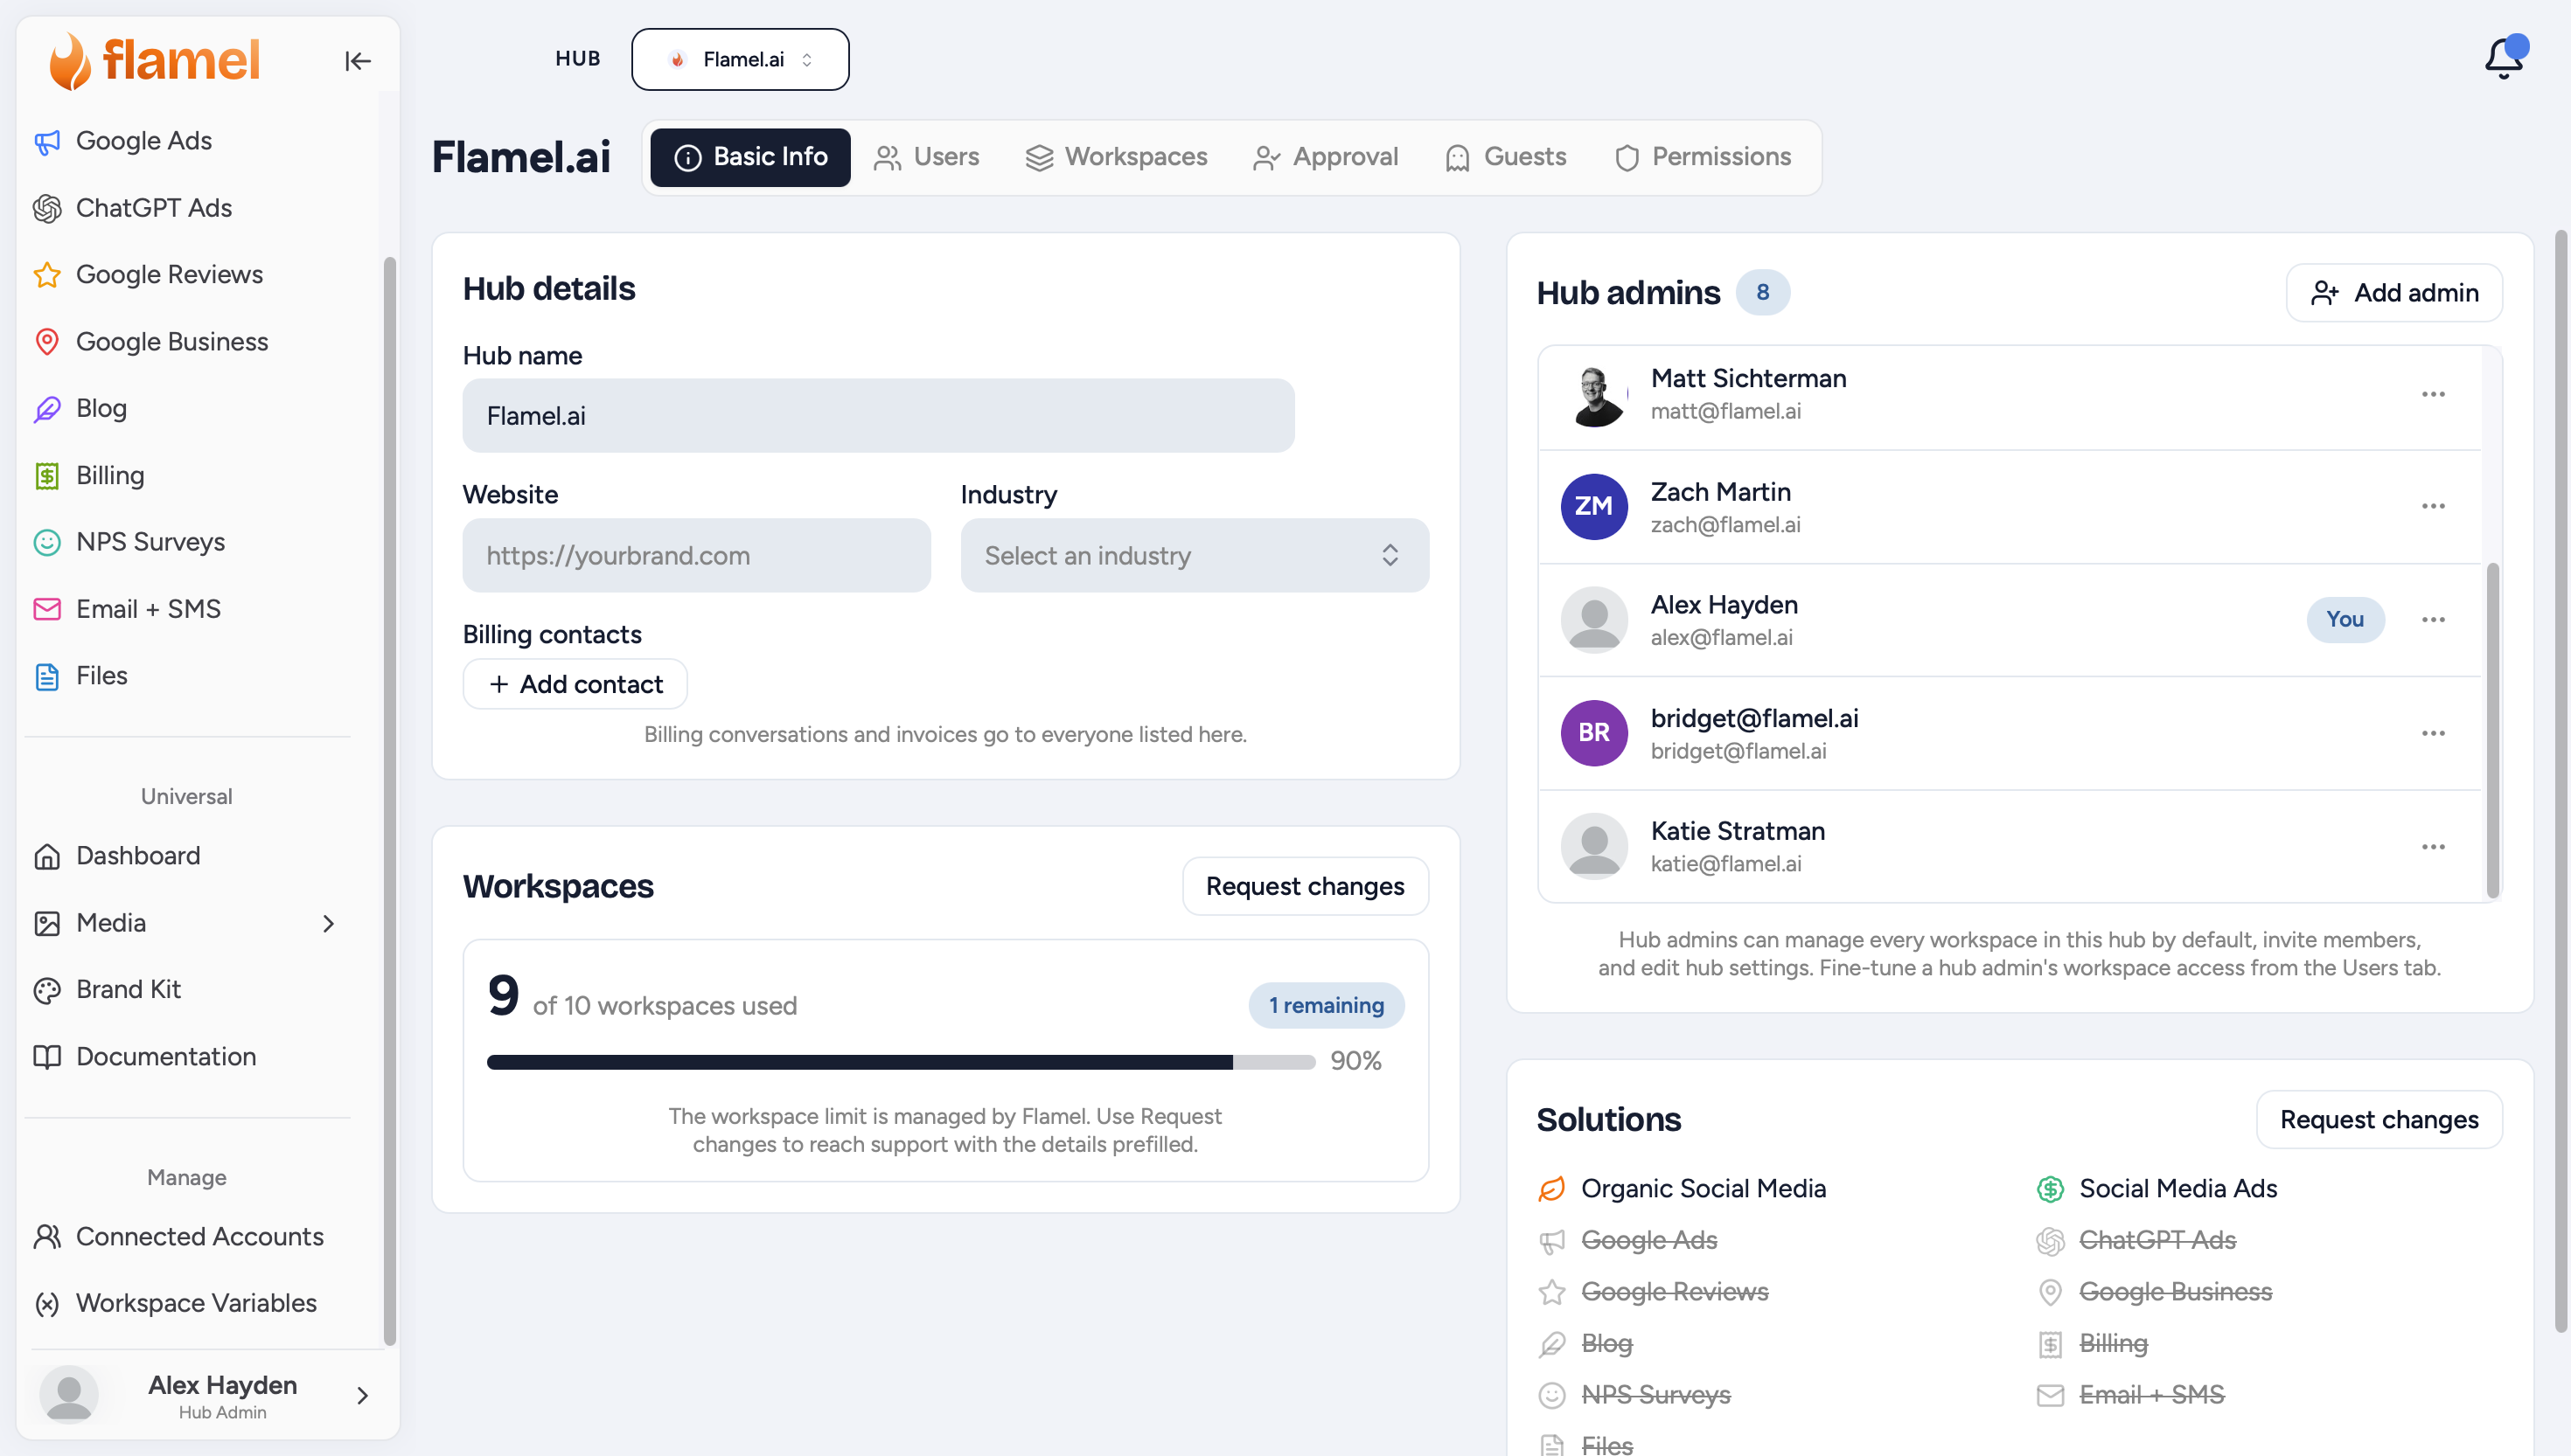Click the Website input field
This screenshot has height=1456, width=2571.
pos(696,555)
